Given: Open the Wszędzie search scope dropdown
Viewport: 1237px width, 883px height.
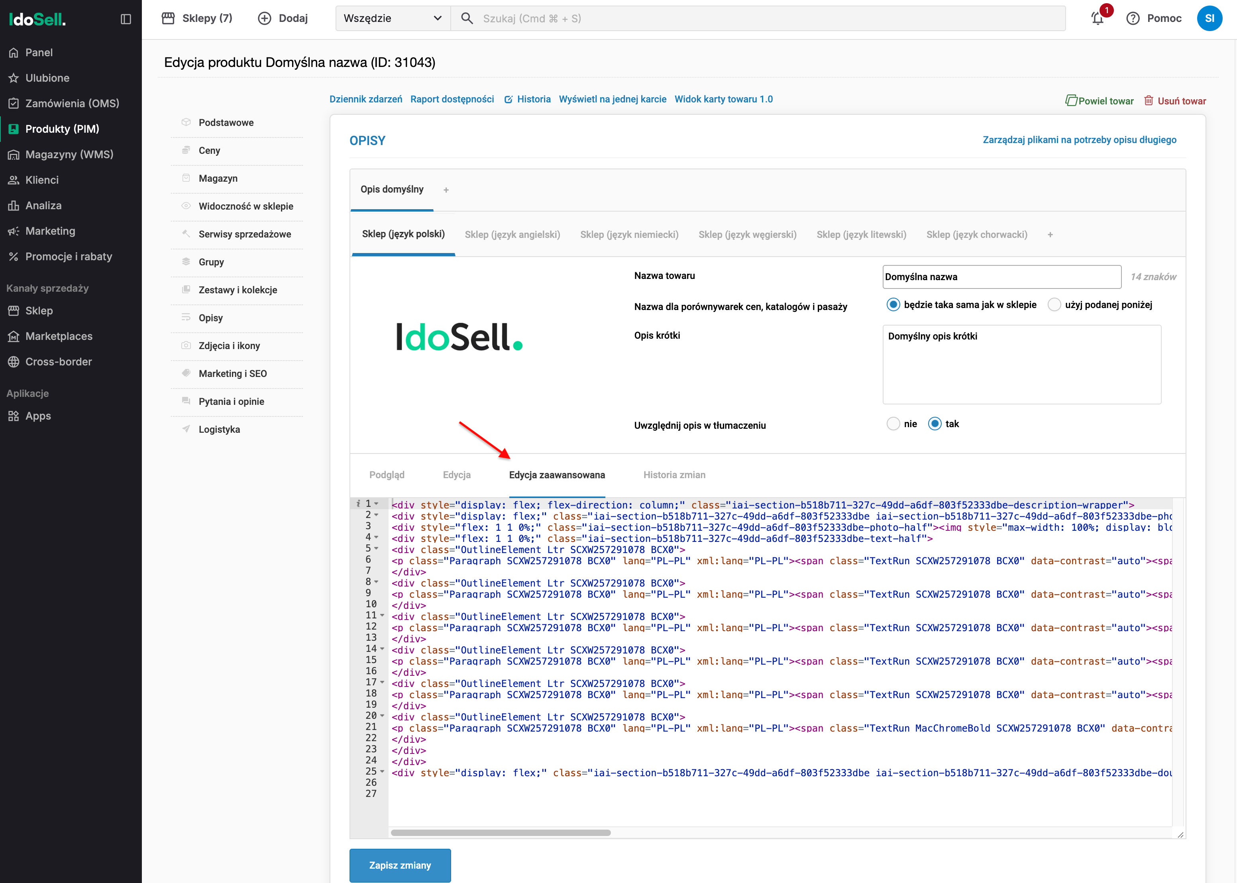Looking at the screenshot, I should click(x=393, y=18).
